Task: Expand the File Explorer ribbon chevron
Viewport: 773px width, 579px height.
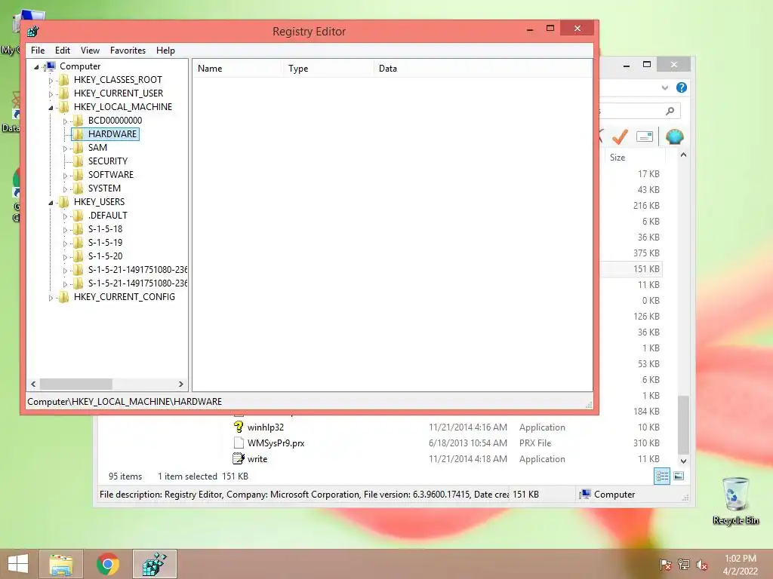Action: tap(665, 87)
